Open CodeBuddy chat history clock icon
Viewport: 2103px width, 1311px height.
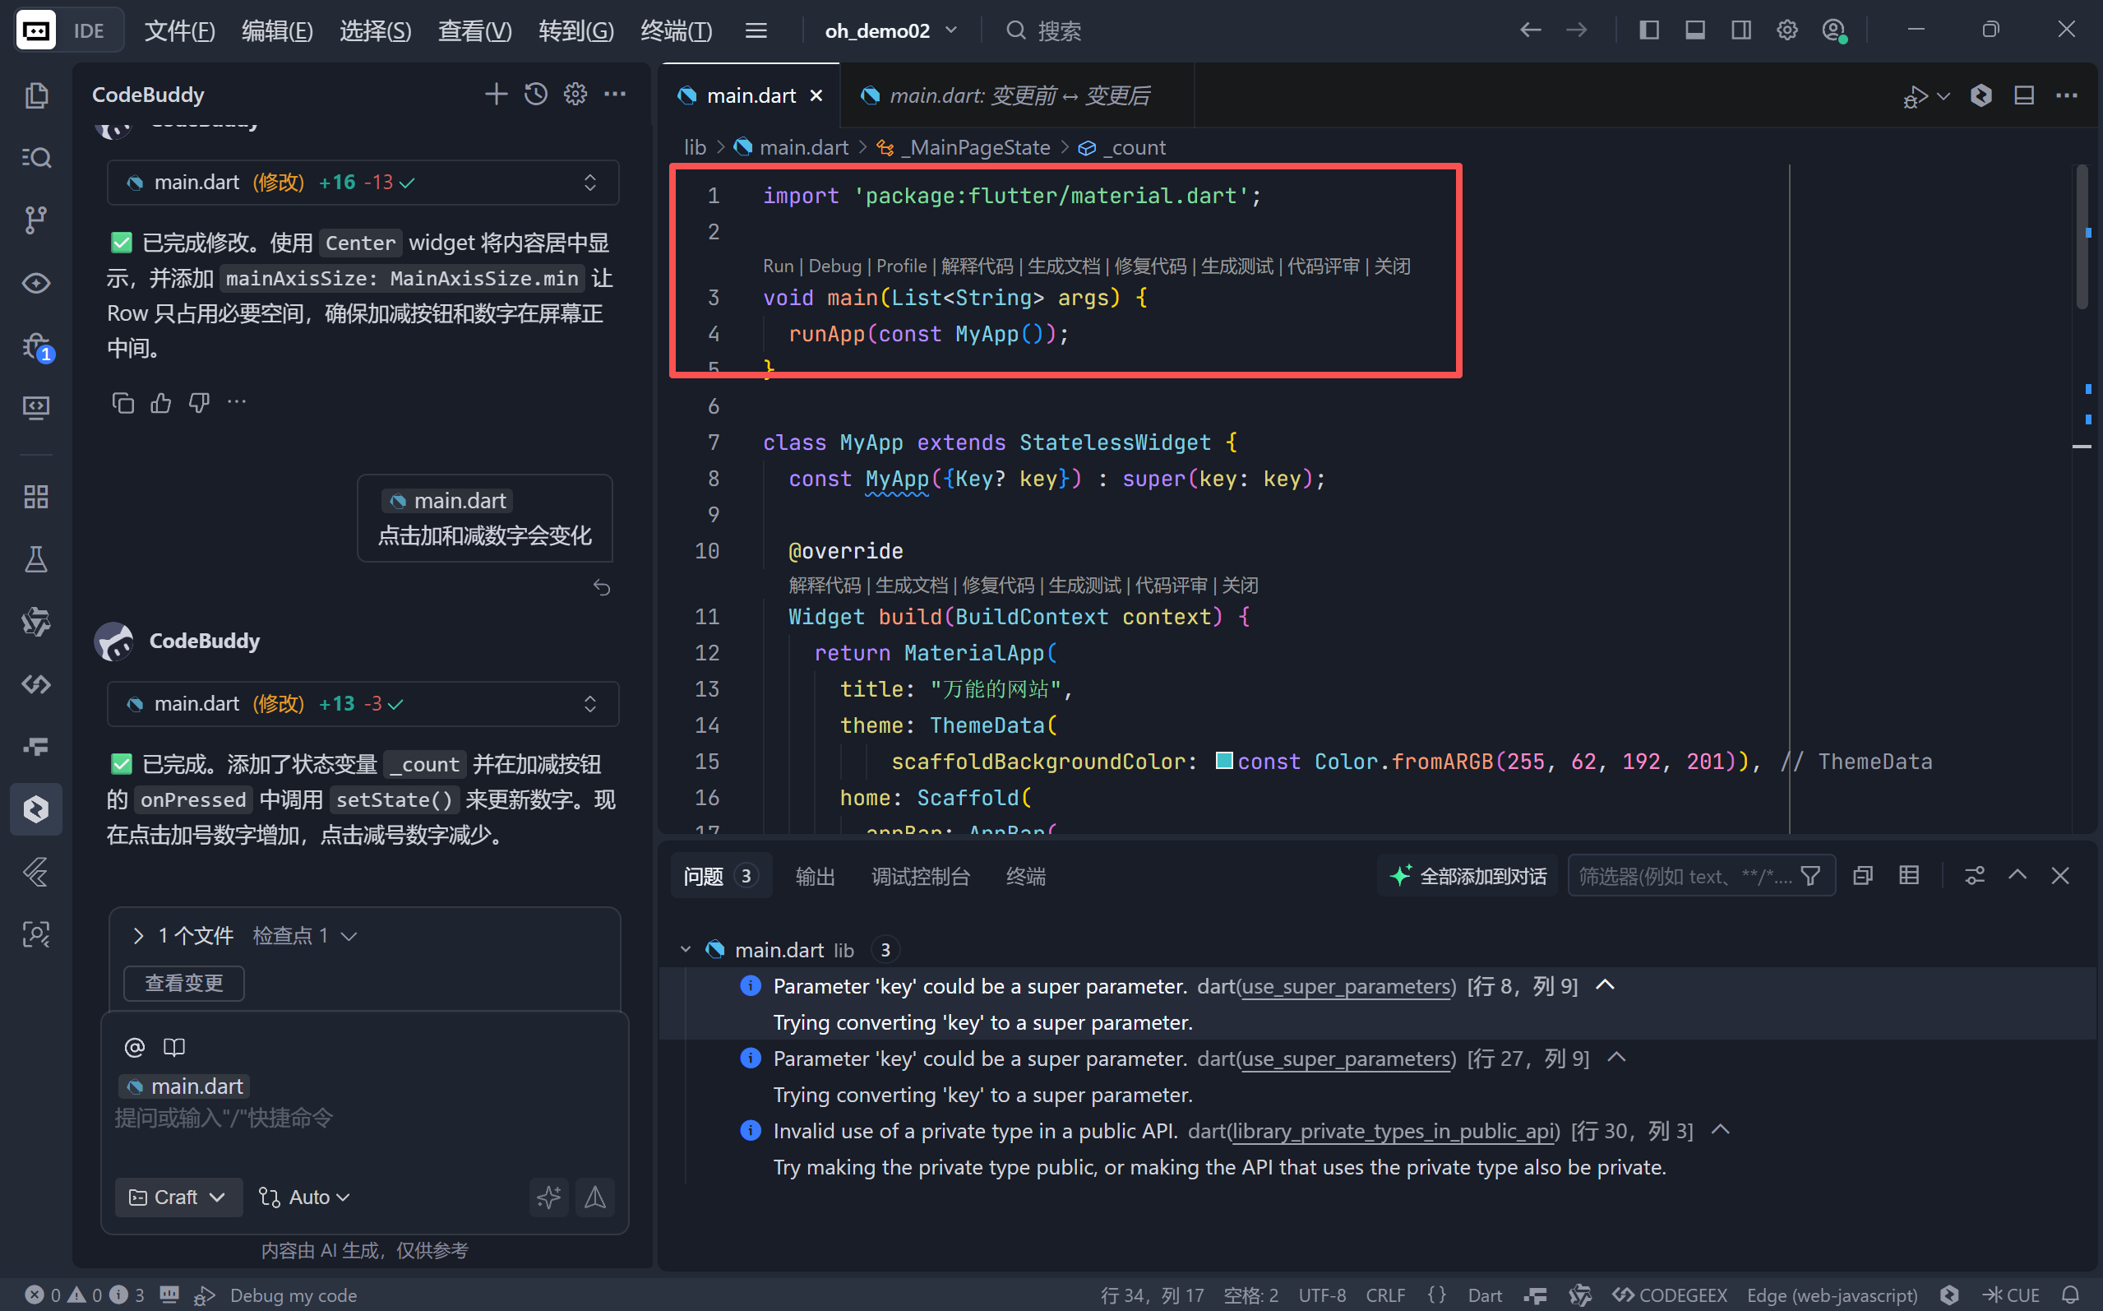coord(535,94)
